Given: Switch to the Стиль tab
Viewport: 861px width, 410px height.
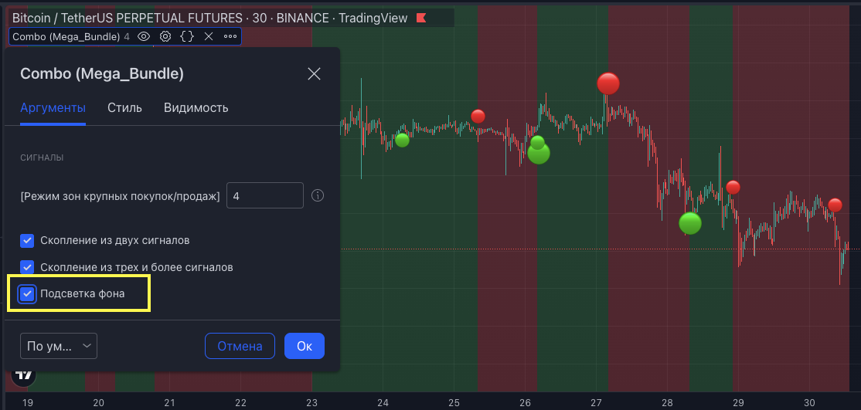Looking at the screenshot, I should tap(124, 107).
